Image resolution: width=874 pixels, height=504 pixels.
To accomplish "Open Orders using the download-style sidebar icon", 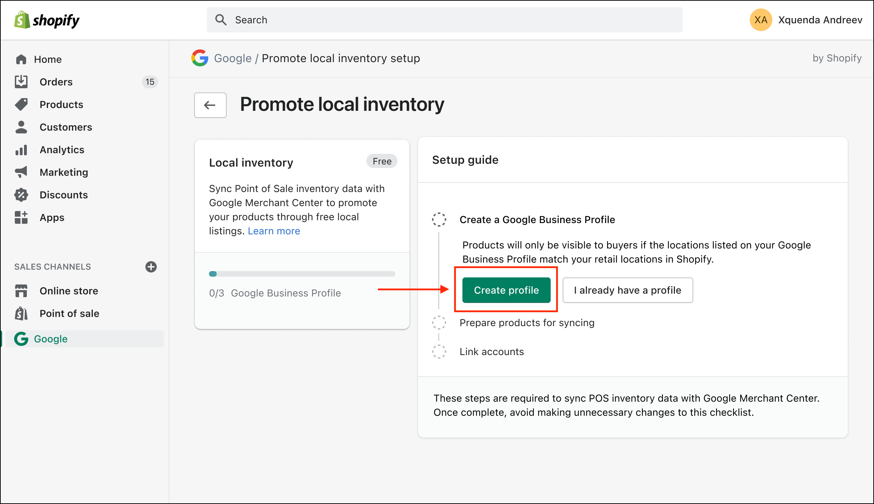I will [x=21, y=82].
